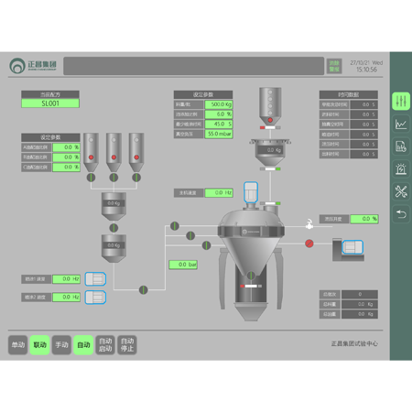Open the alarm siren sidebar icon
This screenshot has width=412, height=412.
coord(401,168)
